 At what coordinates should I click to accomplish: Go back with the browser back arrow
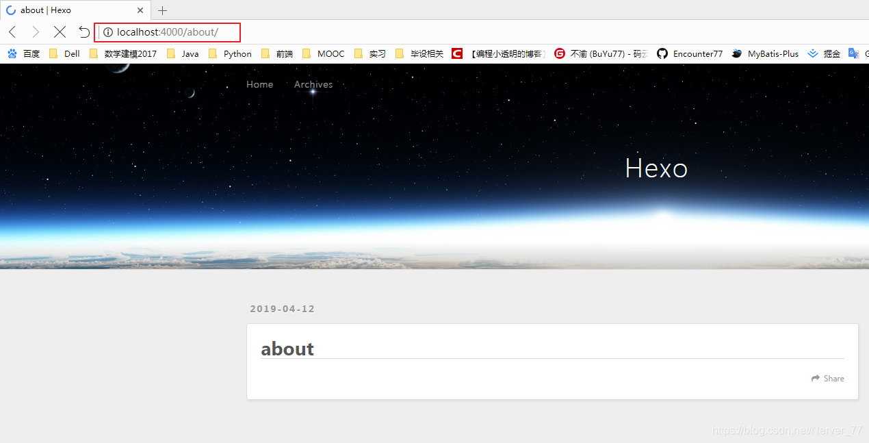coord(12,32)
